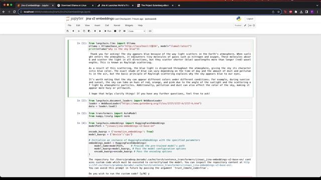Select the In [4] HuggingFaceEmbeddings code cell
This screenshot has height=180, width=321.
[171, 139]
